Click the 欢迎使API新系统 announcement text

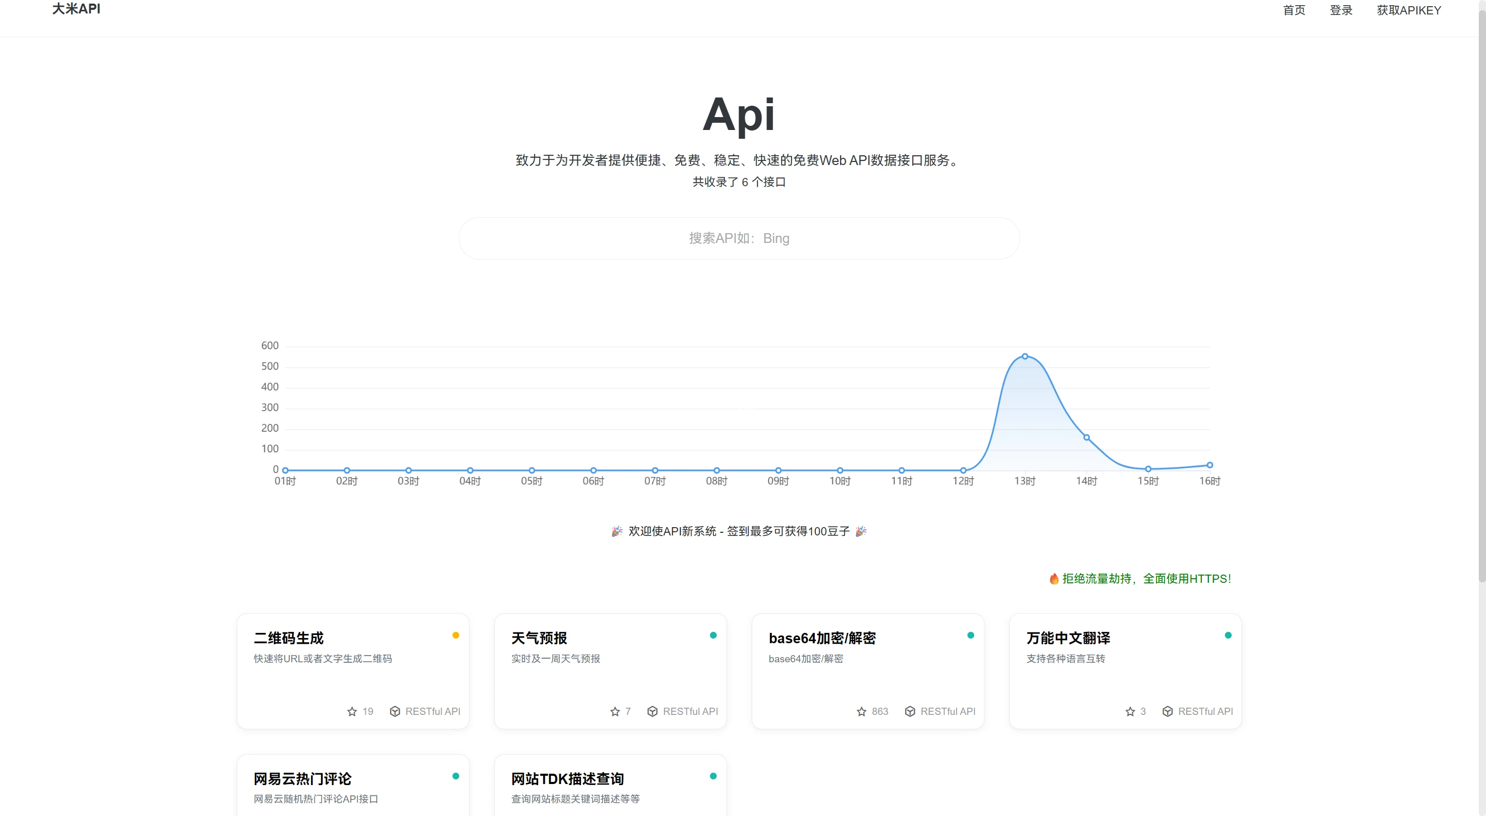tap(739, 531)
